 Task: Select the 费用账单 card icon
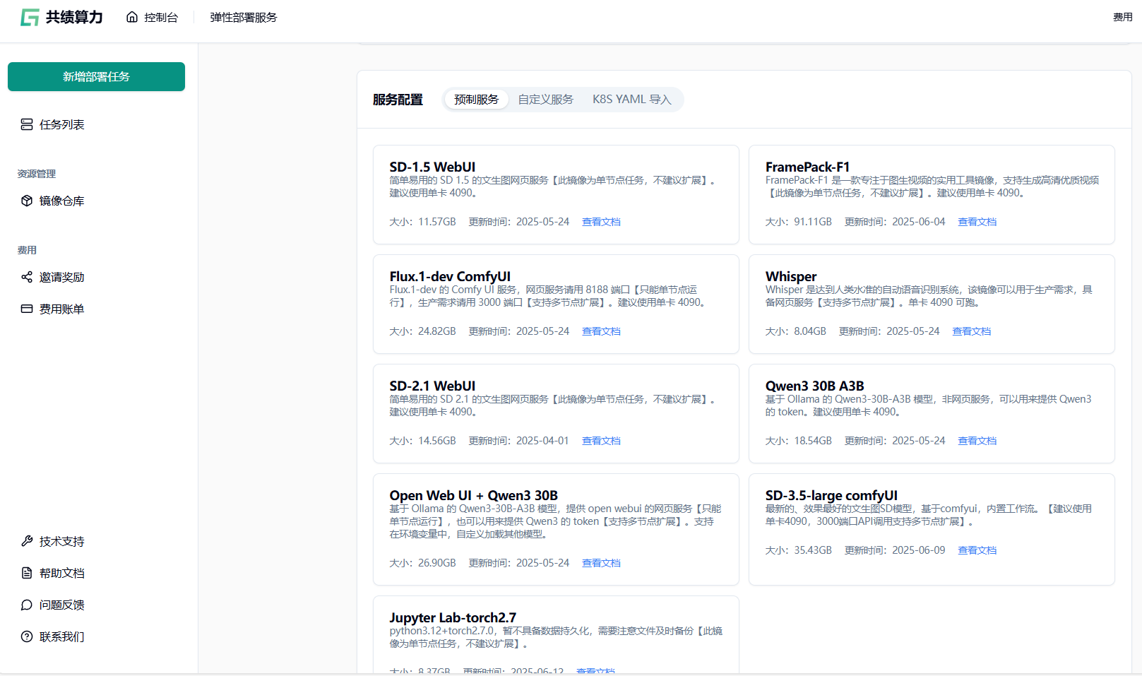click(27, 309)
